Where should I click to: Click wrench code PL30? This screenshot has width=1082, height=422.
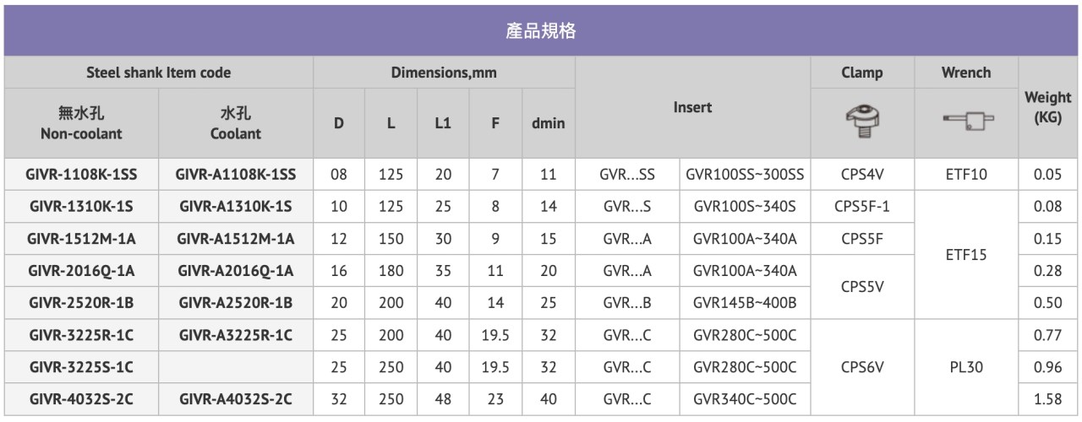coord(965,367)
